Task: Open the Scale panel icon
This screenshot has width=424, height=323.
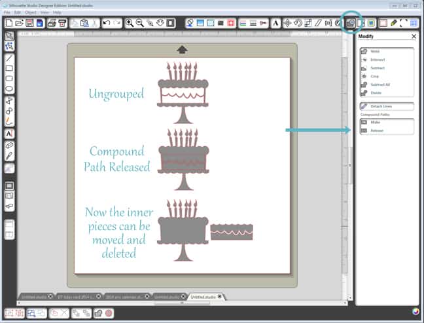Action: pyautogui.click(x=308, y=24)
